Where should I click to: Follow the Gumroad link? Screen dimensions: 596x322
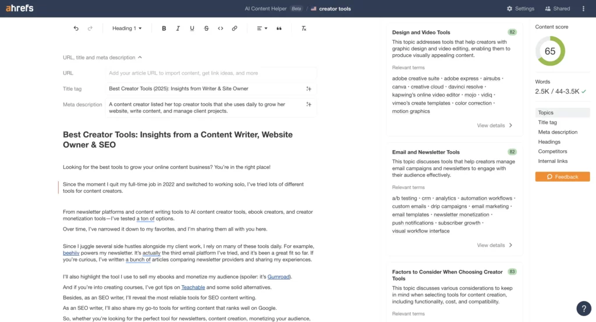click(279, 277)
